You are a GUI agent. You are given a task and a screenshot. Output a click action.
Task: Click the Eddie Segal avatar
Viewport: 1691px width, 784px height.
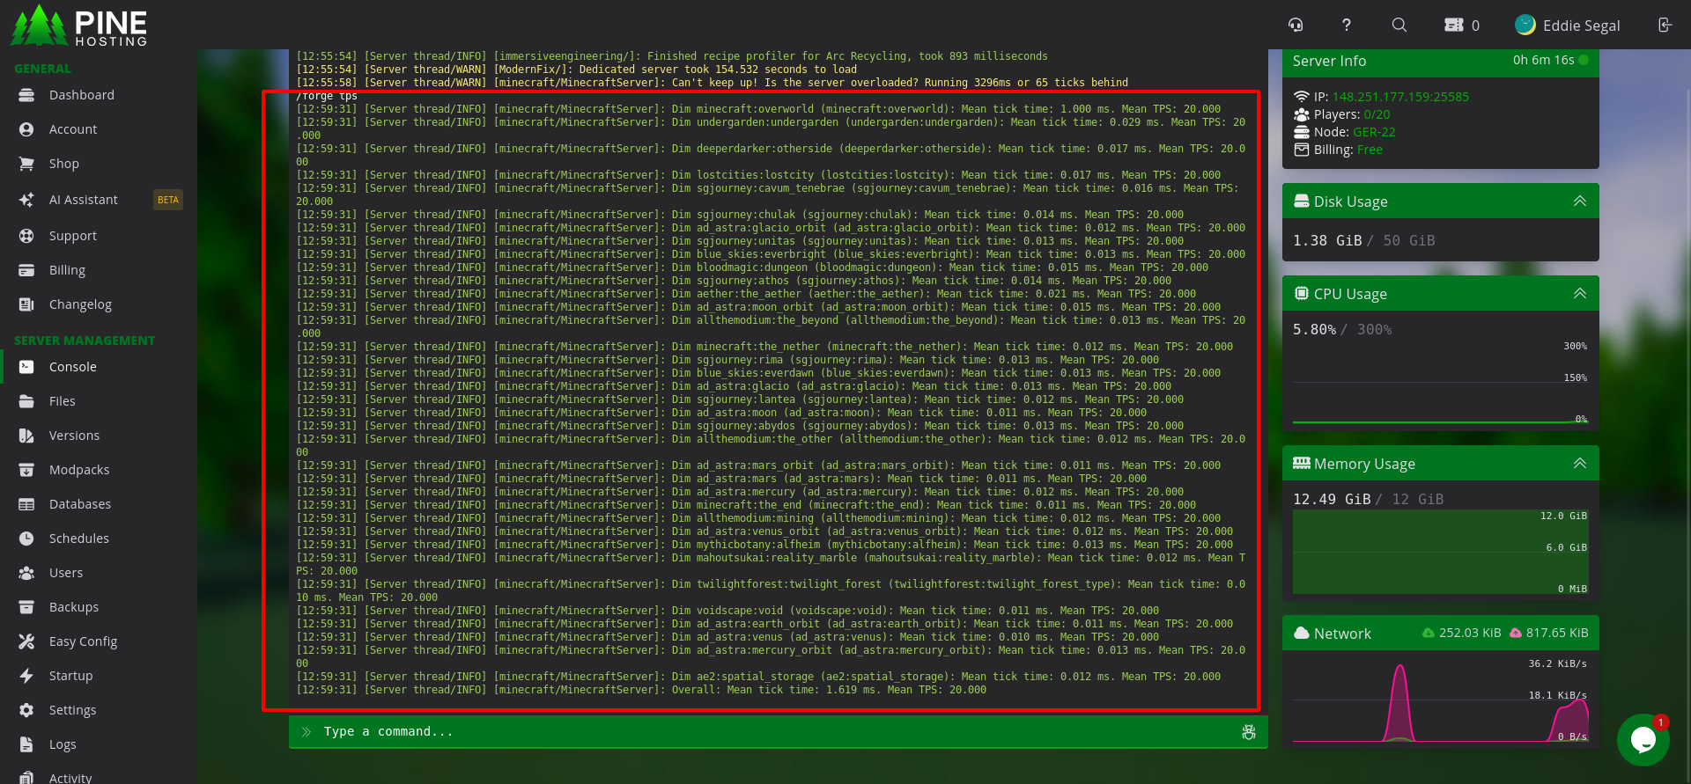tap(1525, 25)
